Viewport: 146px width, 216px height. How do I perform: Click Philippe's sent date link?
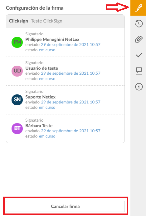click(71, 45)
